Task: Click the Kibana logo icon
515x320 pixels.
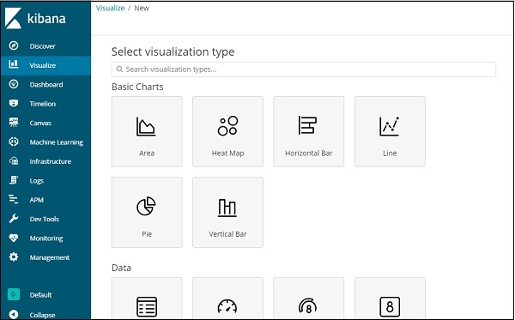Action: [13, 18]
